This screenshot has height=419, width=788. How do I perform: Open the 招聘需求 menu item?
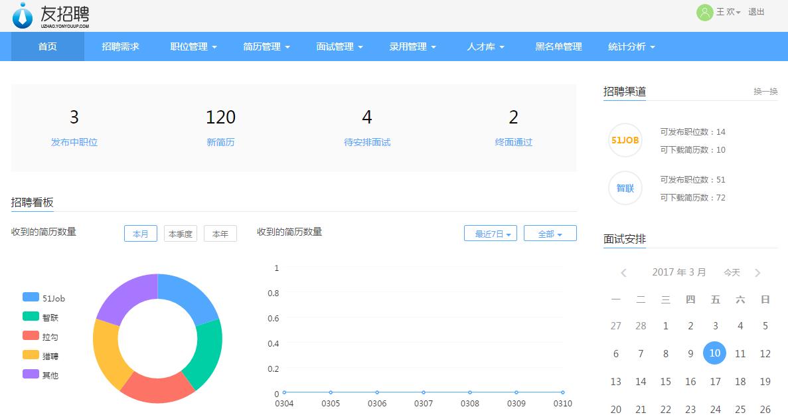(121, 46)
